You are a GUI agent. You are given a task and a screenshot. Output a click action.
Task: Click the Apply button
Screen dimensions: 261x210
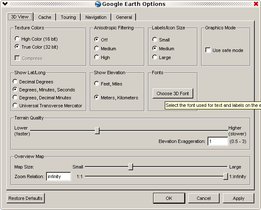238,198
